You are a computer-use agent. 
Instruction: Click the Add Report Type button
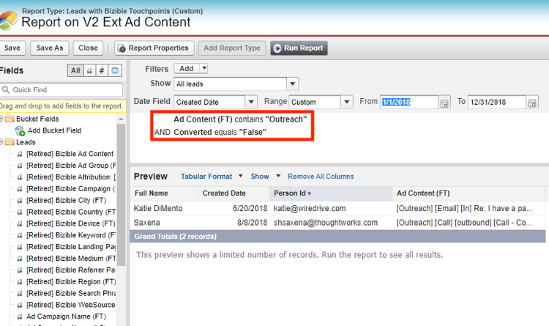pyautogui.click(x=232, y=48)
